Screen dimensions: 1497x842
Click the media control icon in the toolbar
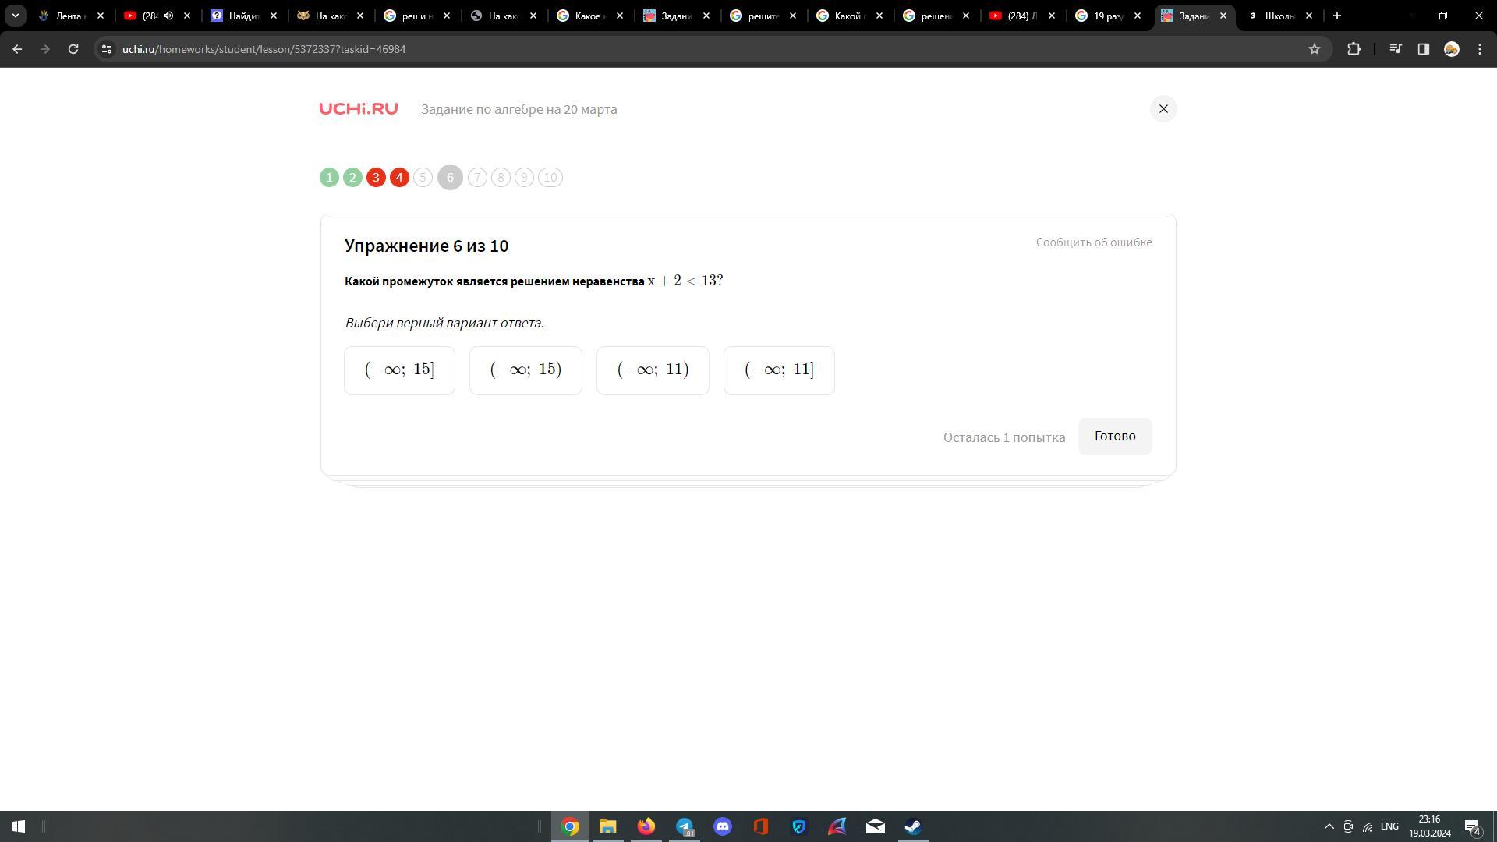coord(1396,49)
